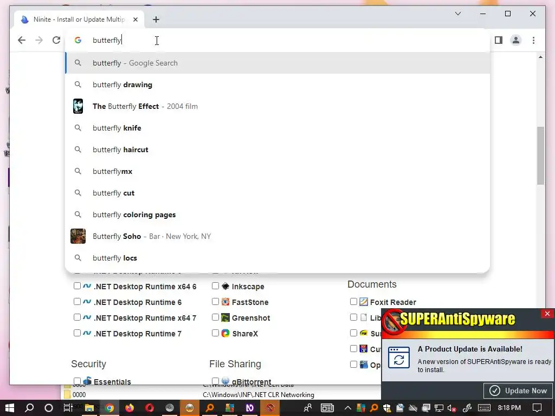Image resolution: width=555 pixels, height=416 pixels.
Task: Click the icon beside .NET Desktop Runtime x64 6
Action: 87,286
